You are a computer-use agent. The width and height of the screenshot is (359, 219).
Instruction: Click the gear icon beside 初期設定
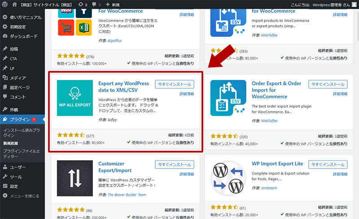[5, 26]
